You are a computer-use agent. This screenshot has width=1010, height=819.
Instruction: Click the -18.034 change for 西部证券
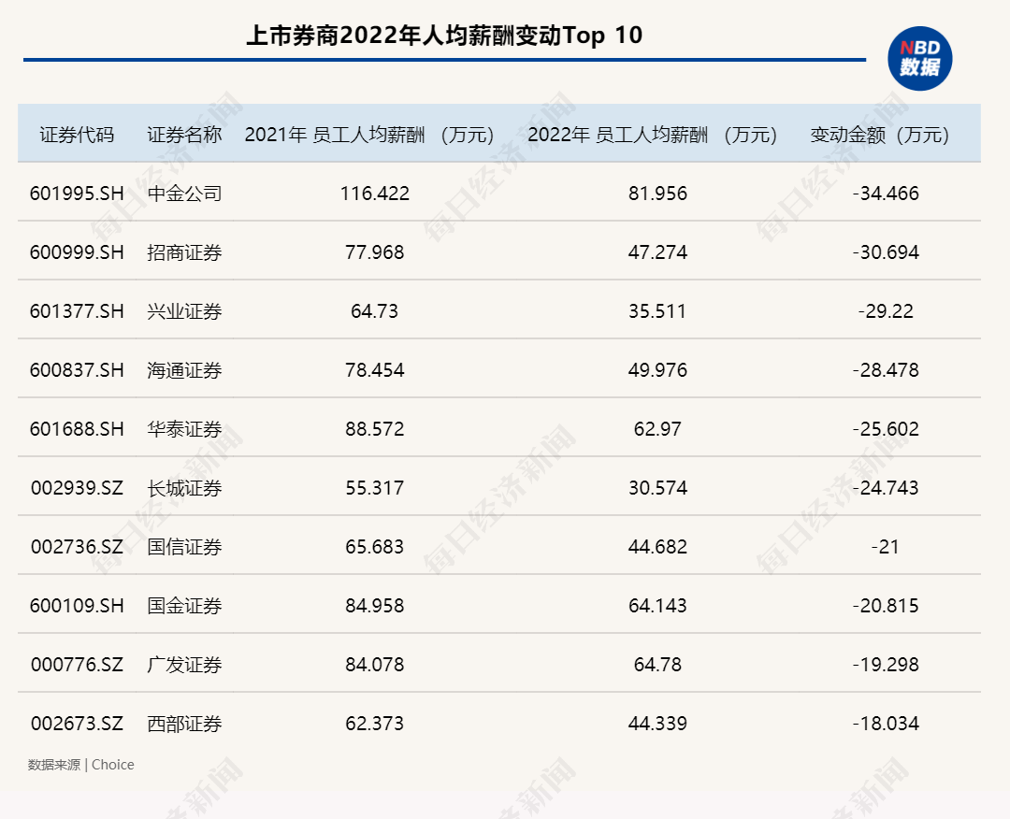[x=886, y=724]
